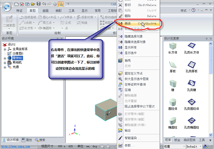The width and height of the screenshot is (214, 149).
Task: Pick the 椭圆柱 element from the library
Action: [x=173, y=123]
